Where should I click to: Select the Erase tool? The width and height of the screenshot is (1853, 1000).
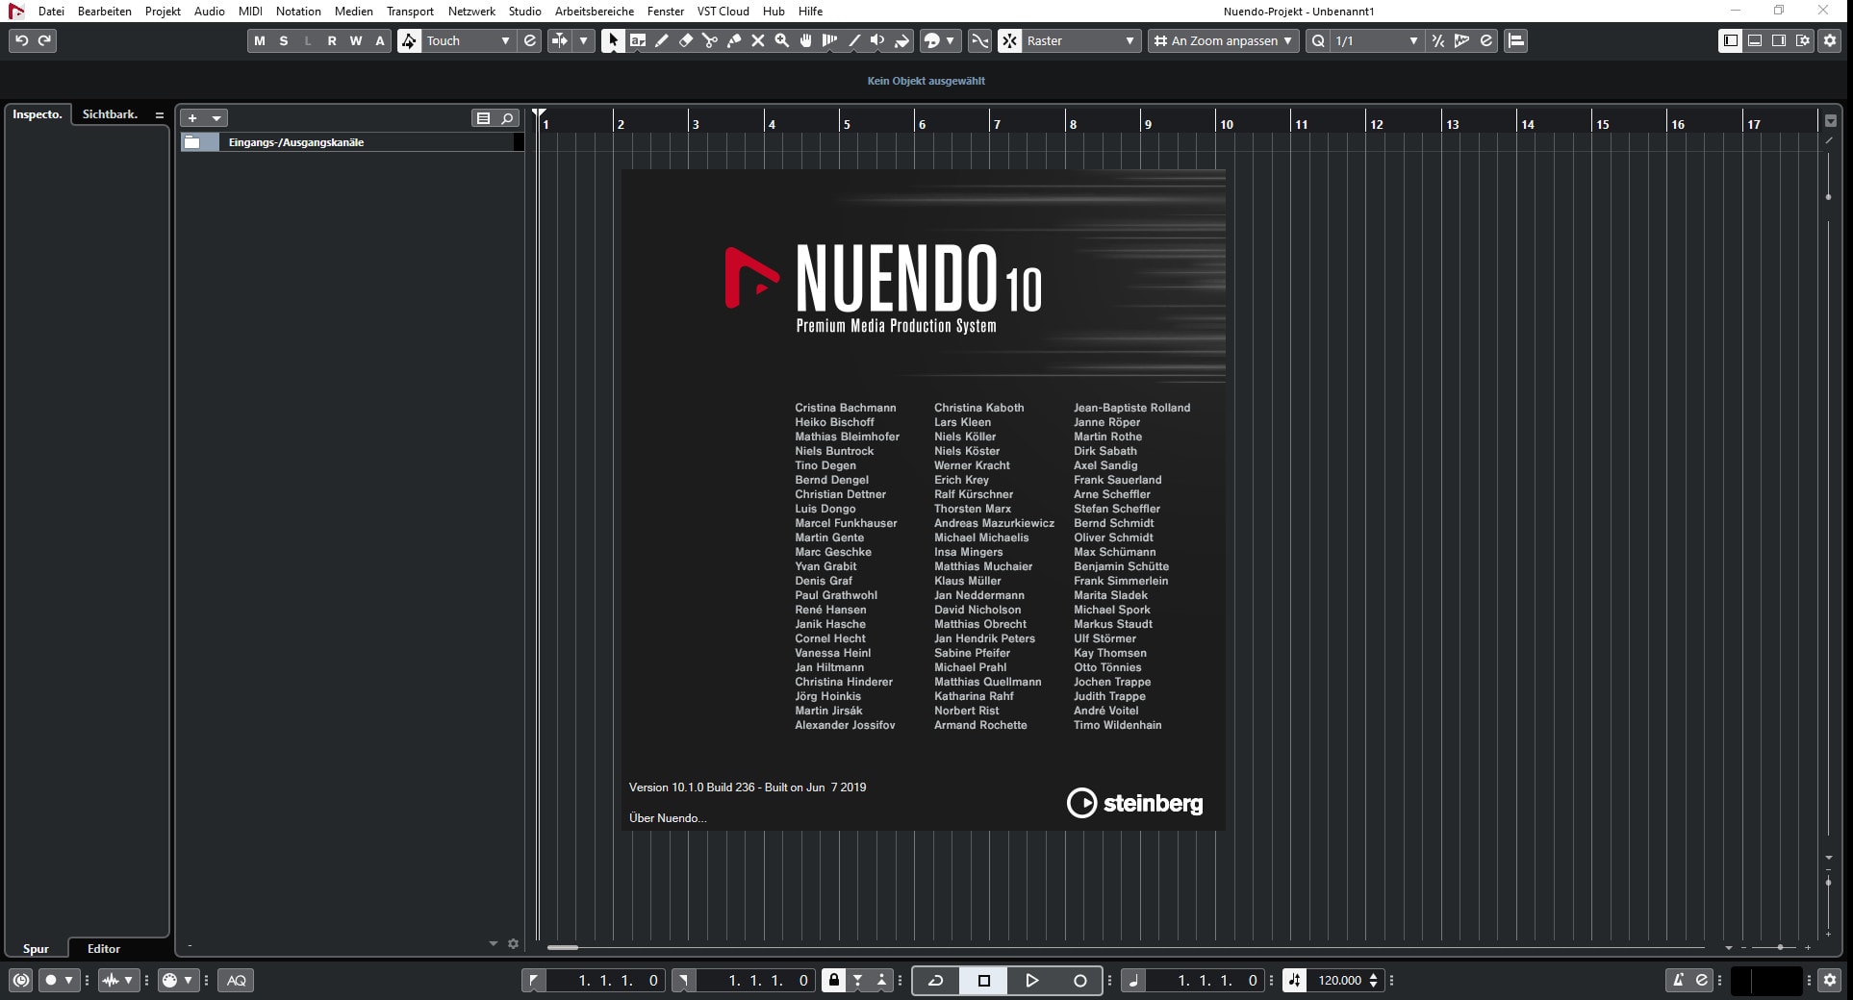(x=685, y=40)
